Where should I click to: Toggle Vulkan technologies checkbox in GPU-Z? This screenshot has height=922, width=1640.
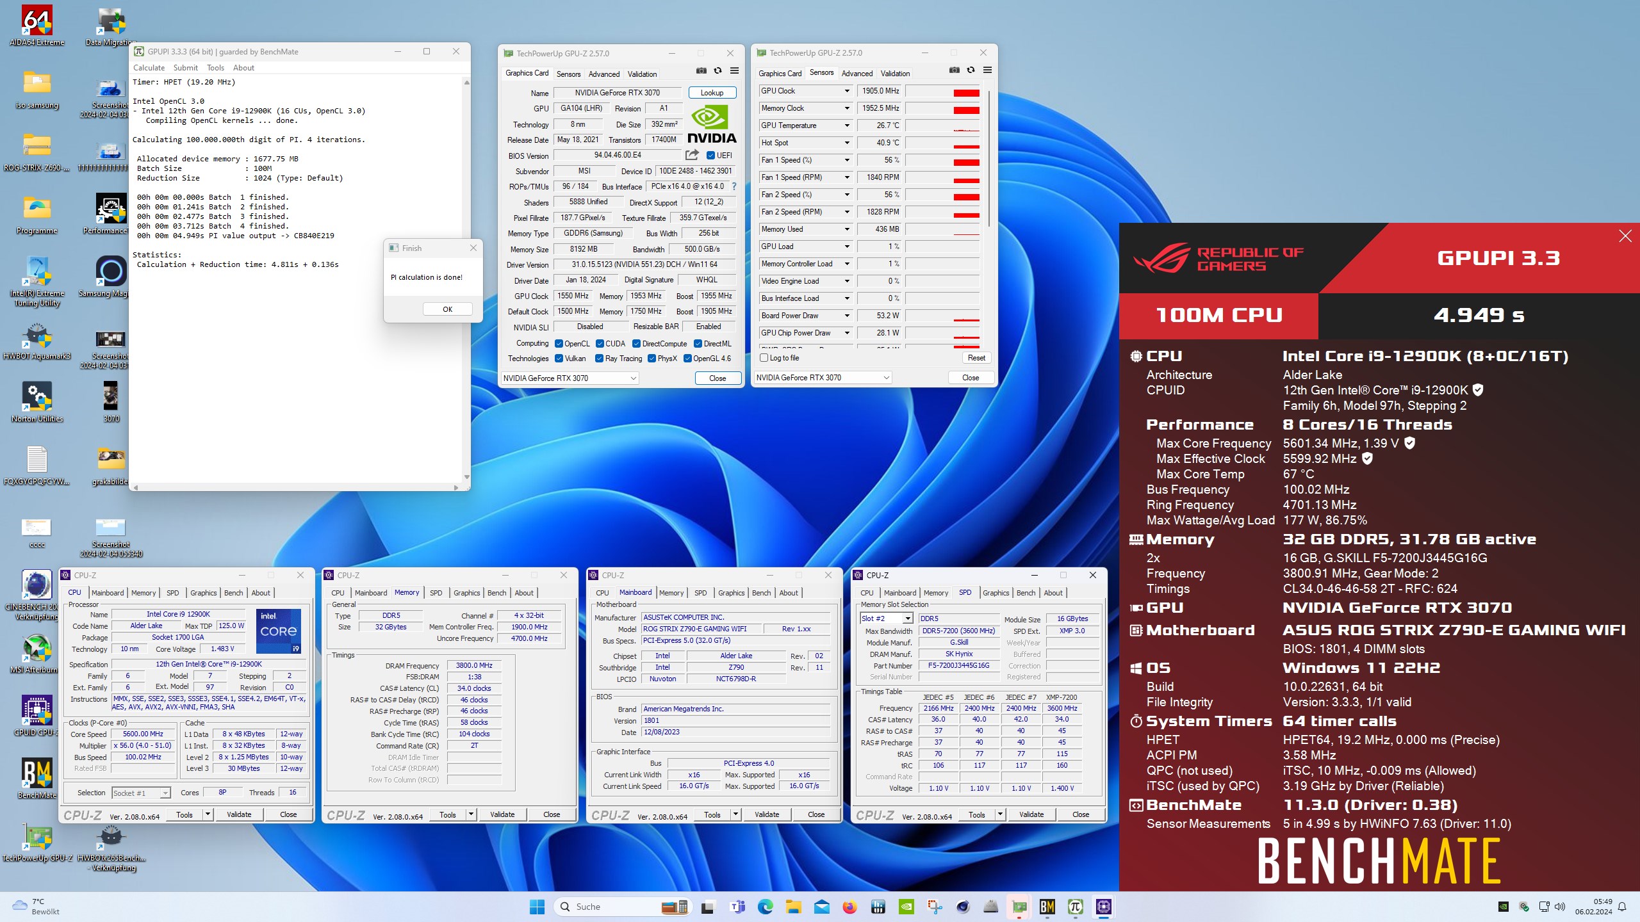tap(559, 359)
